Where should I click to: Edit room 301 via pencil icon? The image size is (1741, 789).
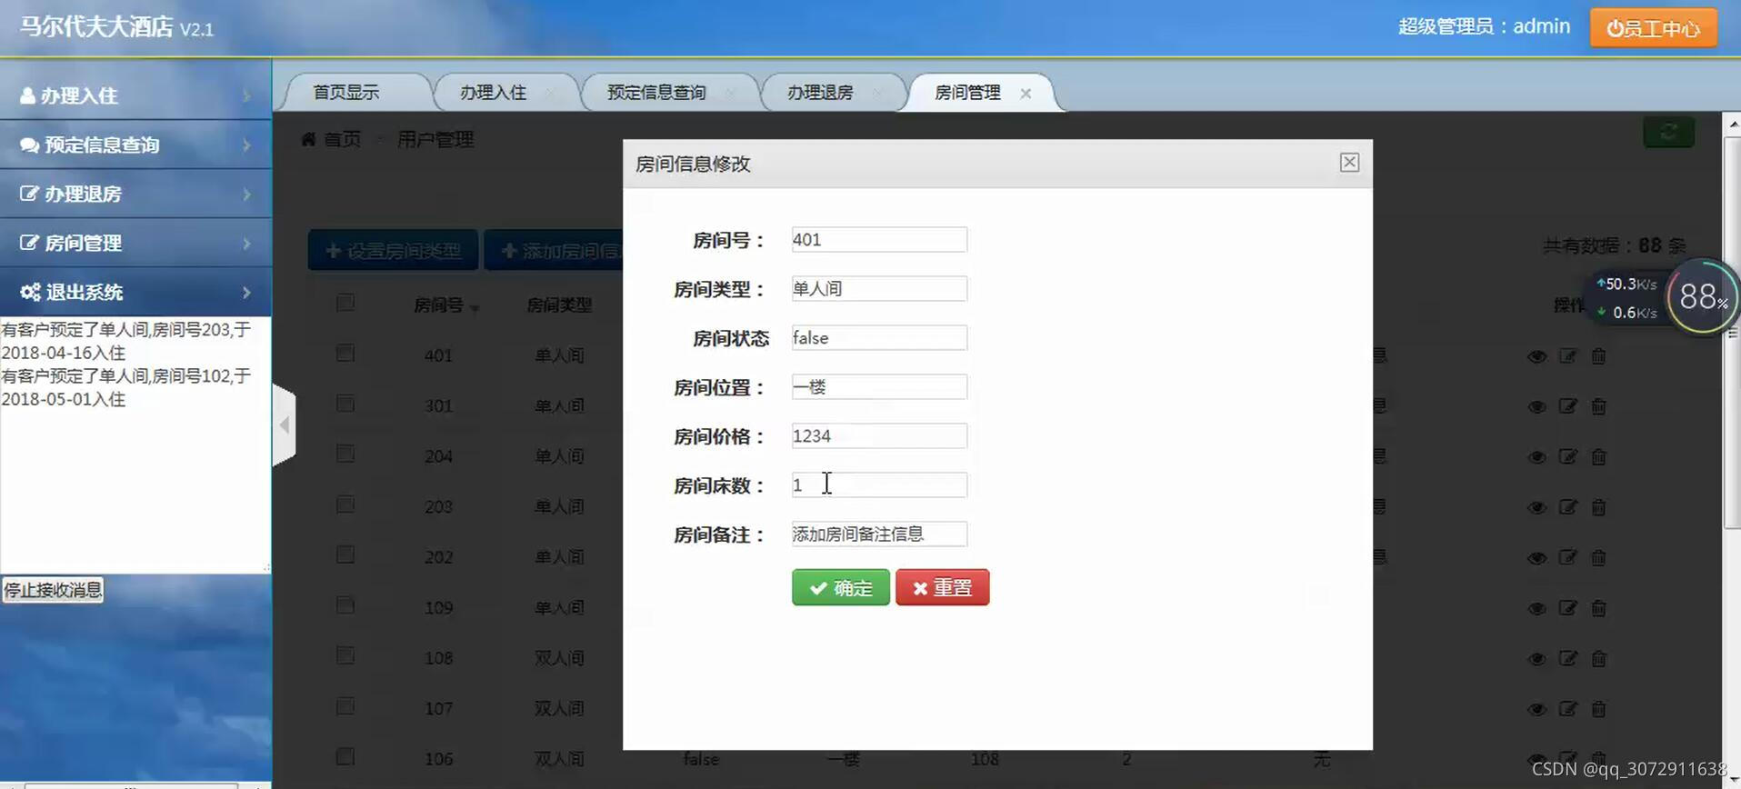(x=1567, y=406)
